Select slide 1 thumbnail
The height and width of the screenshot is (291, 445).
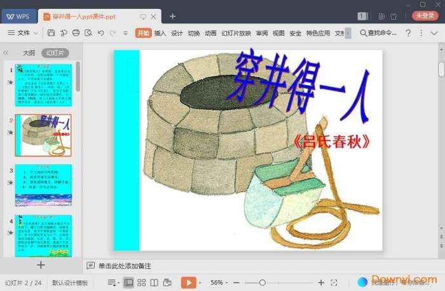click(43, 85)
